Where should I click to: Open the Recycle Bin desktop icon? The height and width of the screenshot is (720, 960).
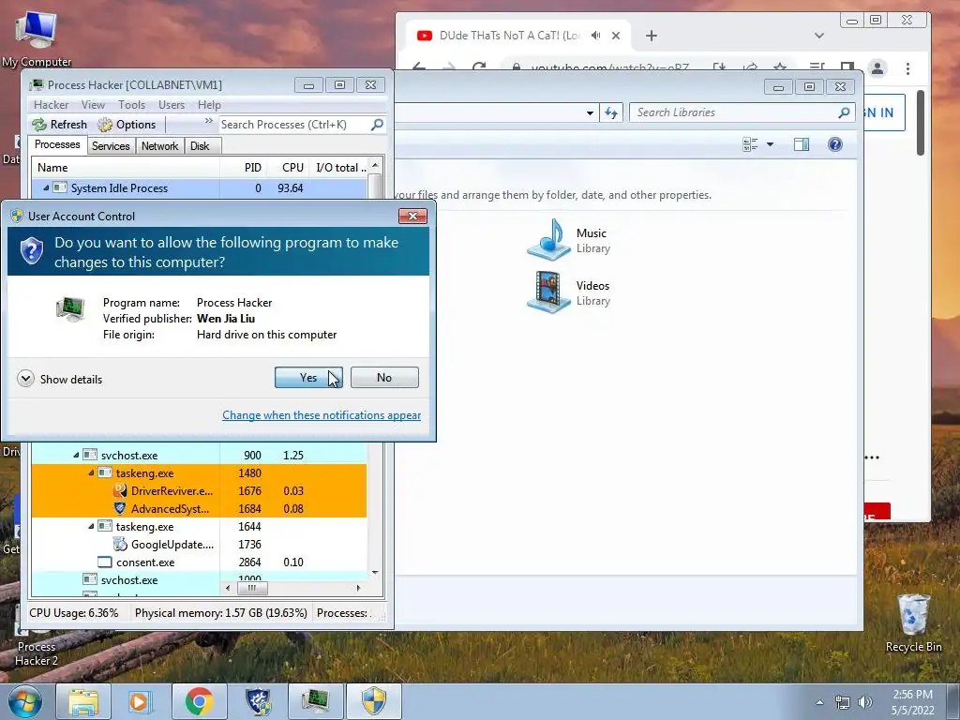coord(913,622)
